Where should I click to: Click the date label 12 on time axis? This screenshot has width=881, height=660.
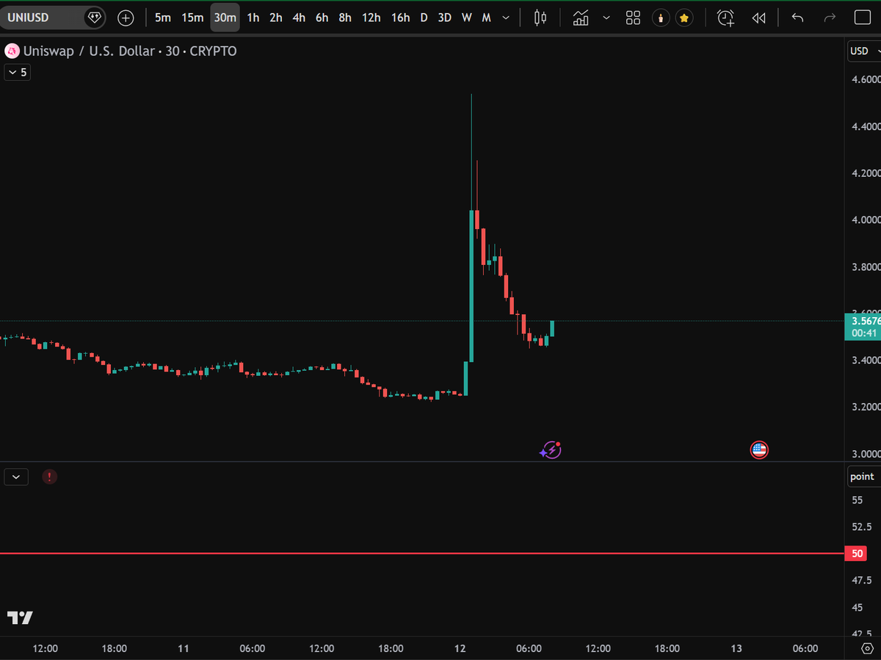[460, 649]
